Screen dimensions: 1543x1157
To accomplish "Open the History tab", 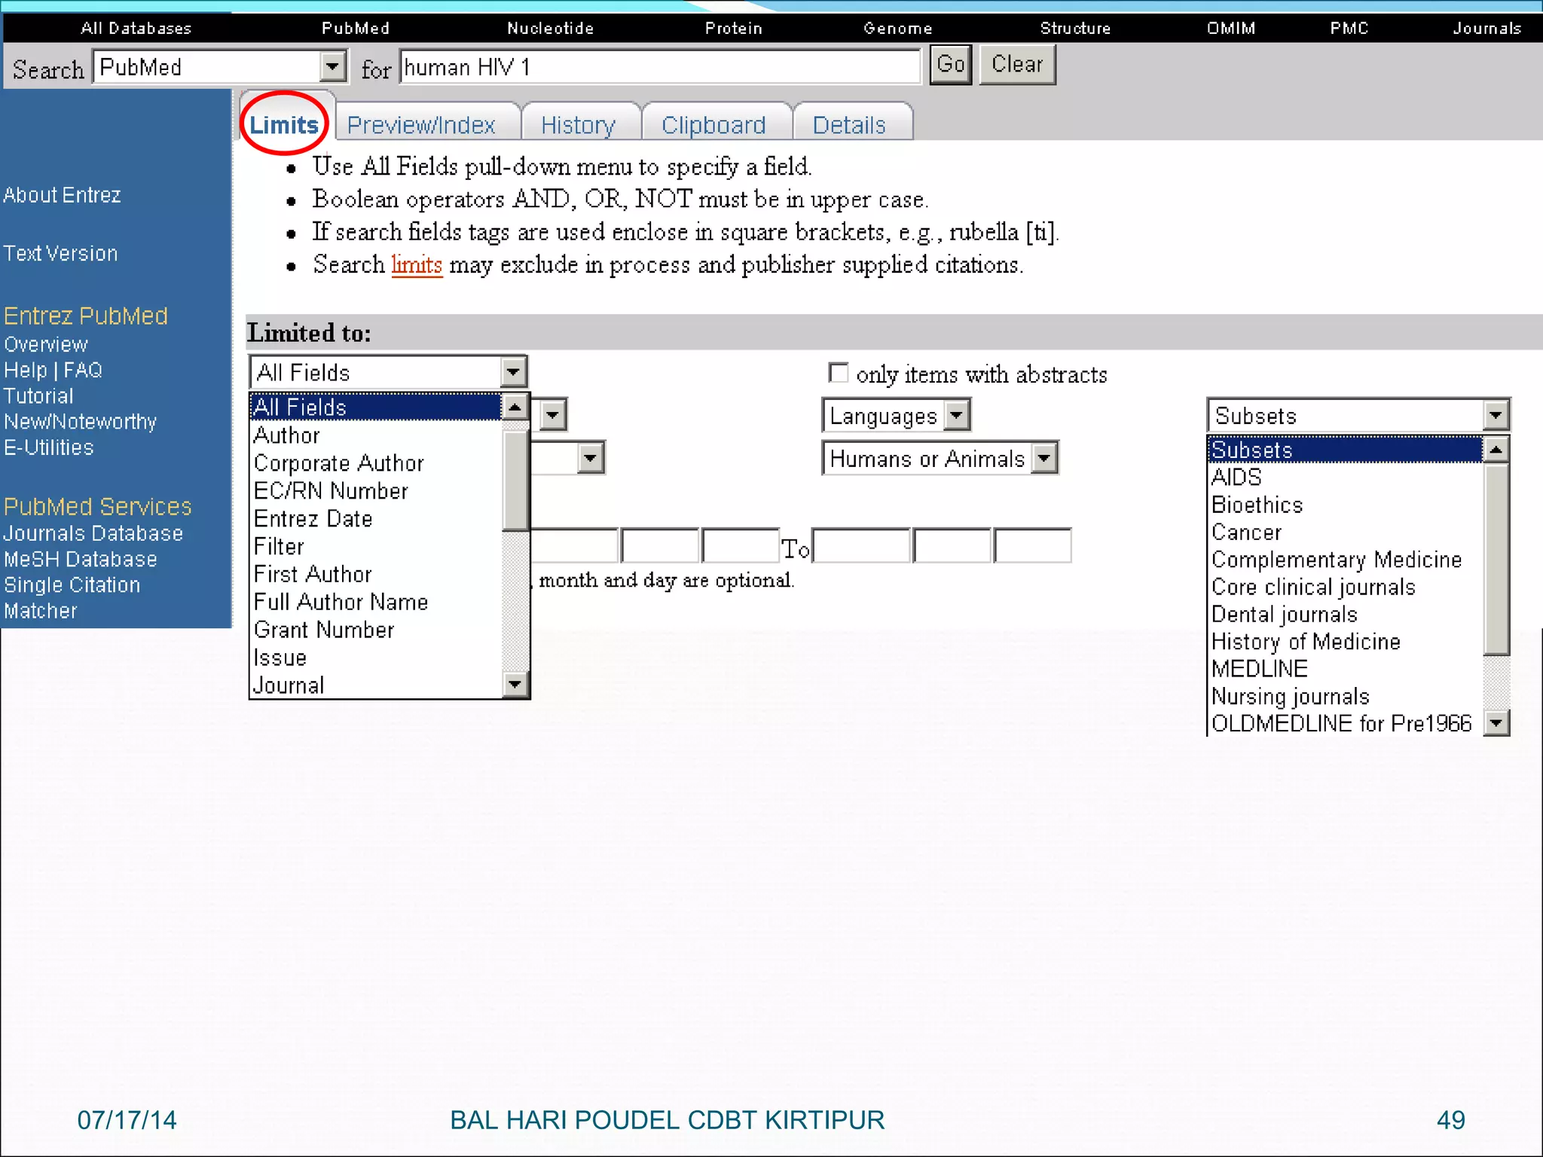I will (x=578, y=125).
